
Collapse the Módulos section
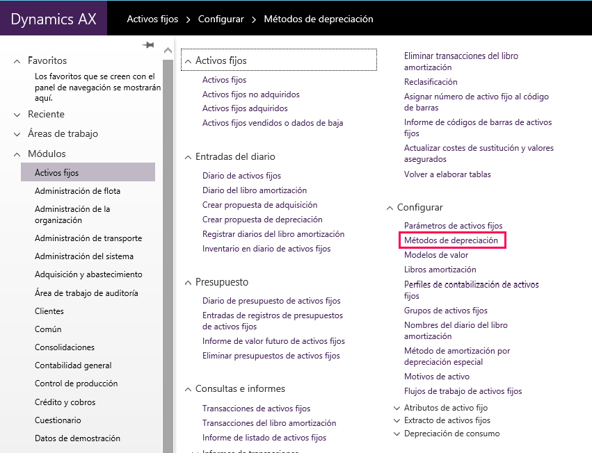[17, 154]
